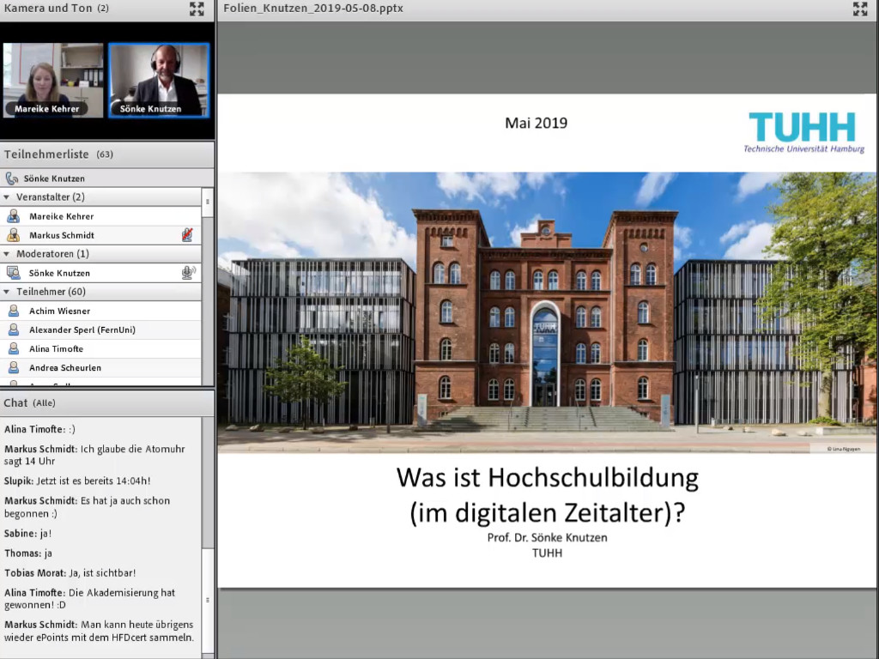The width and height of the screenshot is (879, 659).
Task: Maximize the Folien_Knutzen presentation pod
Action: (x=860, y=9)
